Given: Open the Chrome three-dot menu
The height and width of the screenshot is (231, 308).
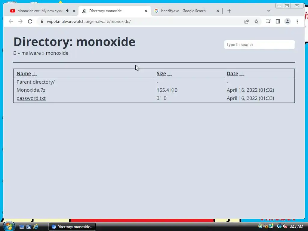Looking at the screenshot, I should (x=297, y=21).
